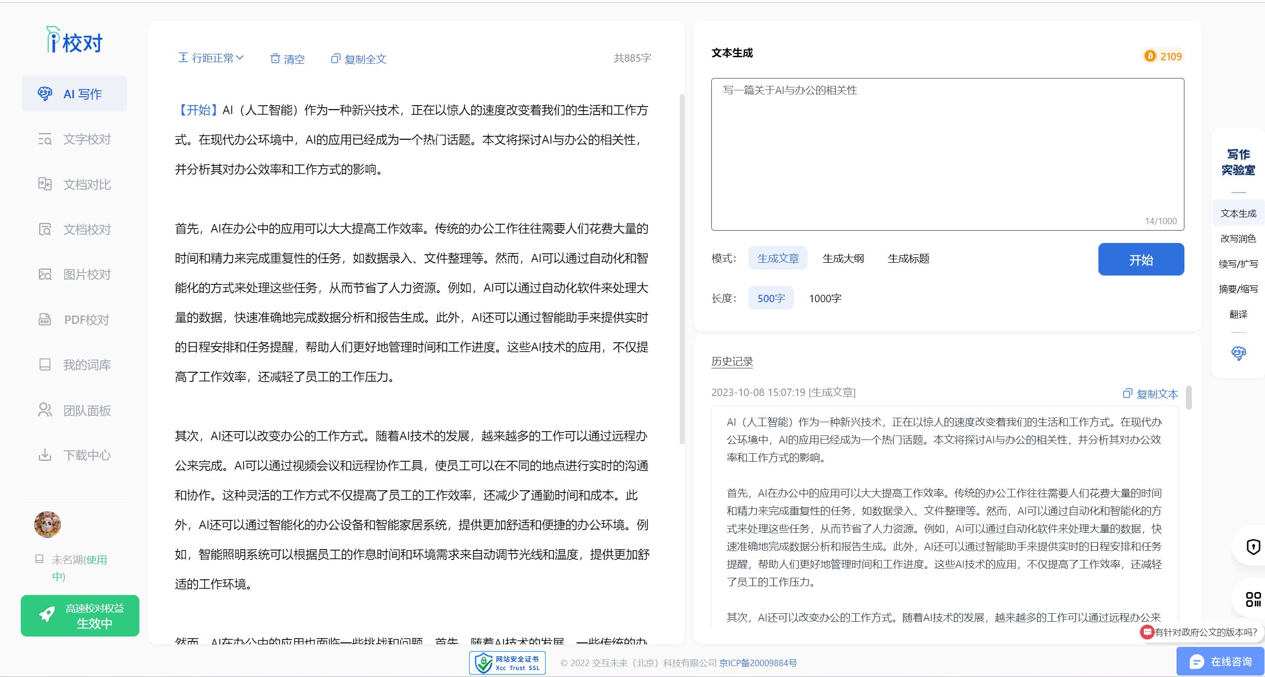Image resolution: width=1265 pixels, height=677 pixels.
Task: Click inside the 文本生成 prompt text area
Action: 947,154
